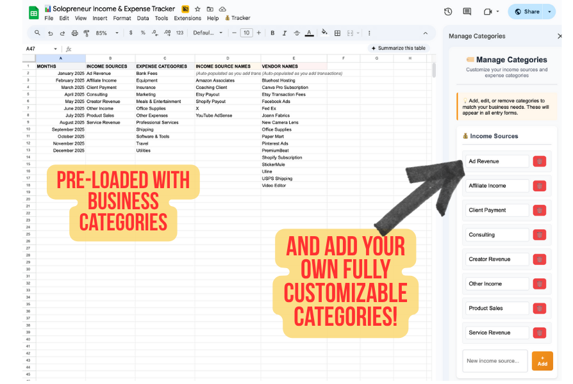Open the File menu
Viewport: 573px width, 384px height.
[49, 18]
